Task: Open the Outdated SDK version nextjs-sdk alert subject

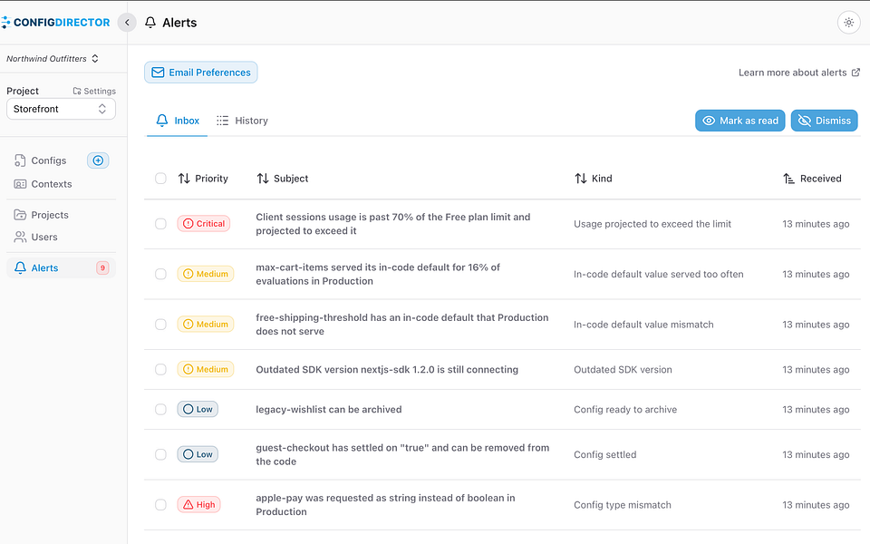Action: pyautogui.click(x=387, y=370)
